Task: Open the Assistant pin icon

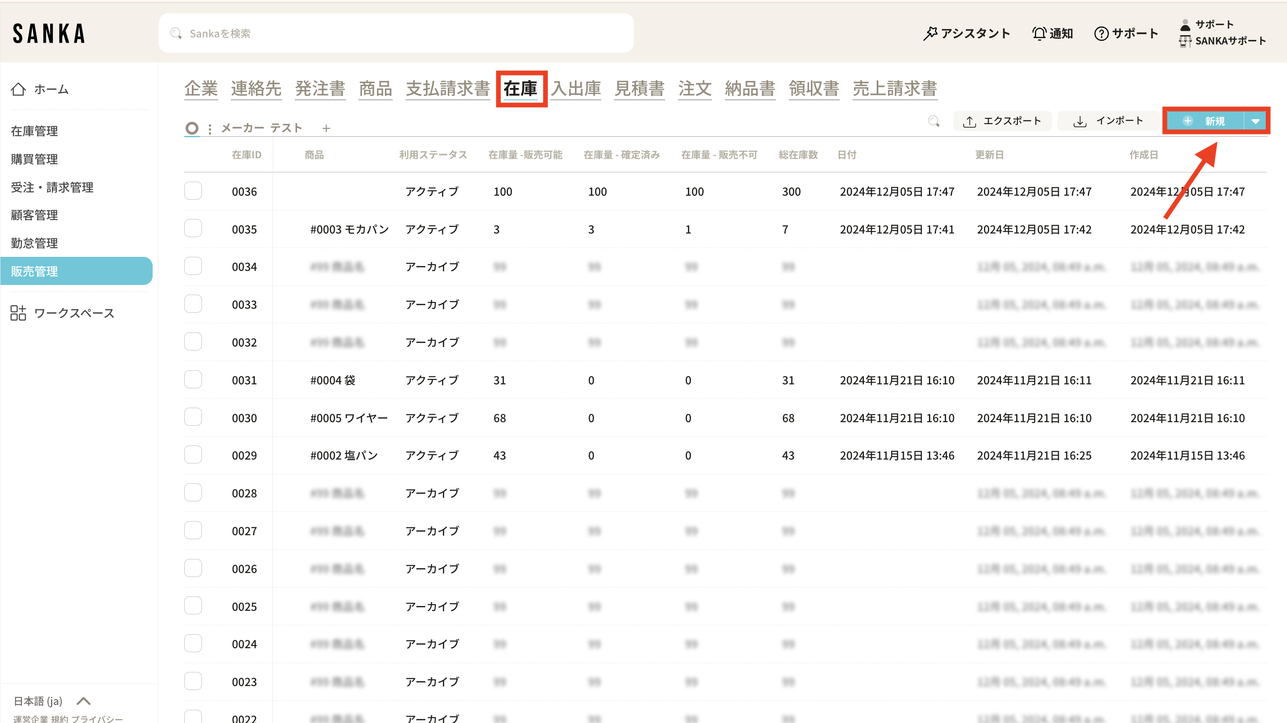Action: [x=930, y=33]
